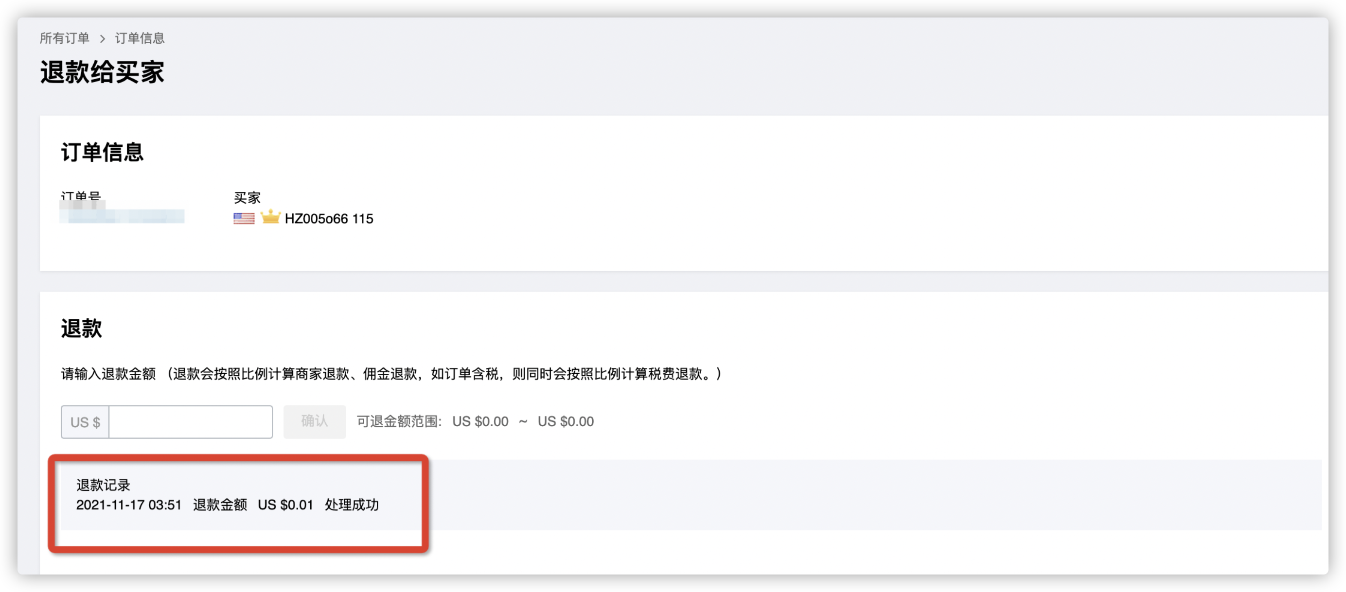Click the breadcrumb chevron arrow separator
Screen dimensions: 1346x592
(103, 38)
